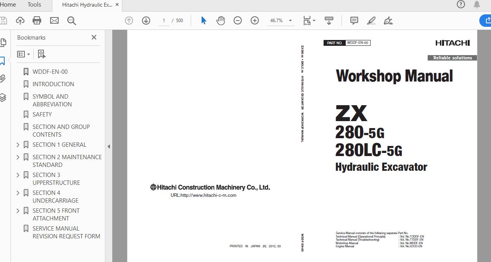Viewport: 491px width, 262px height.
Task: Choose the Selection arrow tool
Action: point(204,21)
